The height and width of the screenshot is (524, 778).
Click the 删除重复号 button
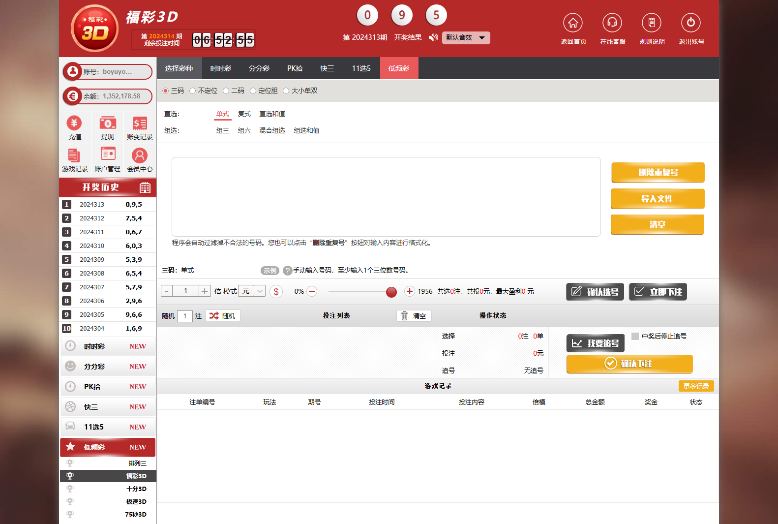[658, 173]
